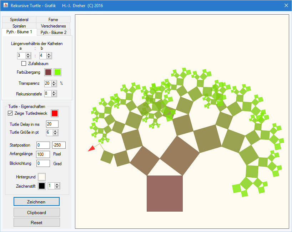The width and height of the screenshot is (292, 232).
Task: Open the Spiralen tab
Action: (19, 26)
